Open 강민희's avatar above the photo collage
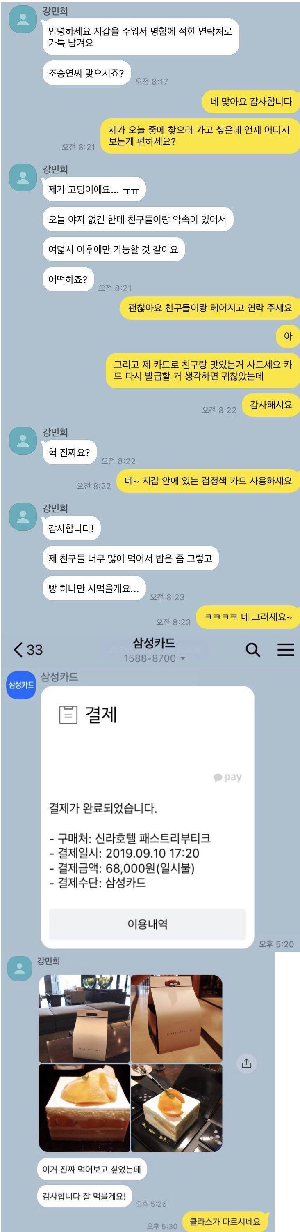This screenshot has height=1232, width=300. pyautogui.click(x=20, y=969)
